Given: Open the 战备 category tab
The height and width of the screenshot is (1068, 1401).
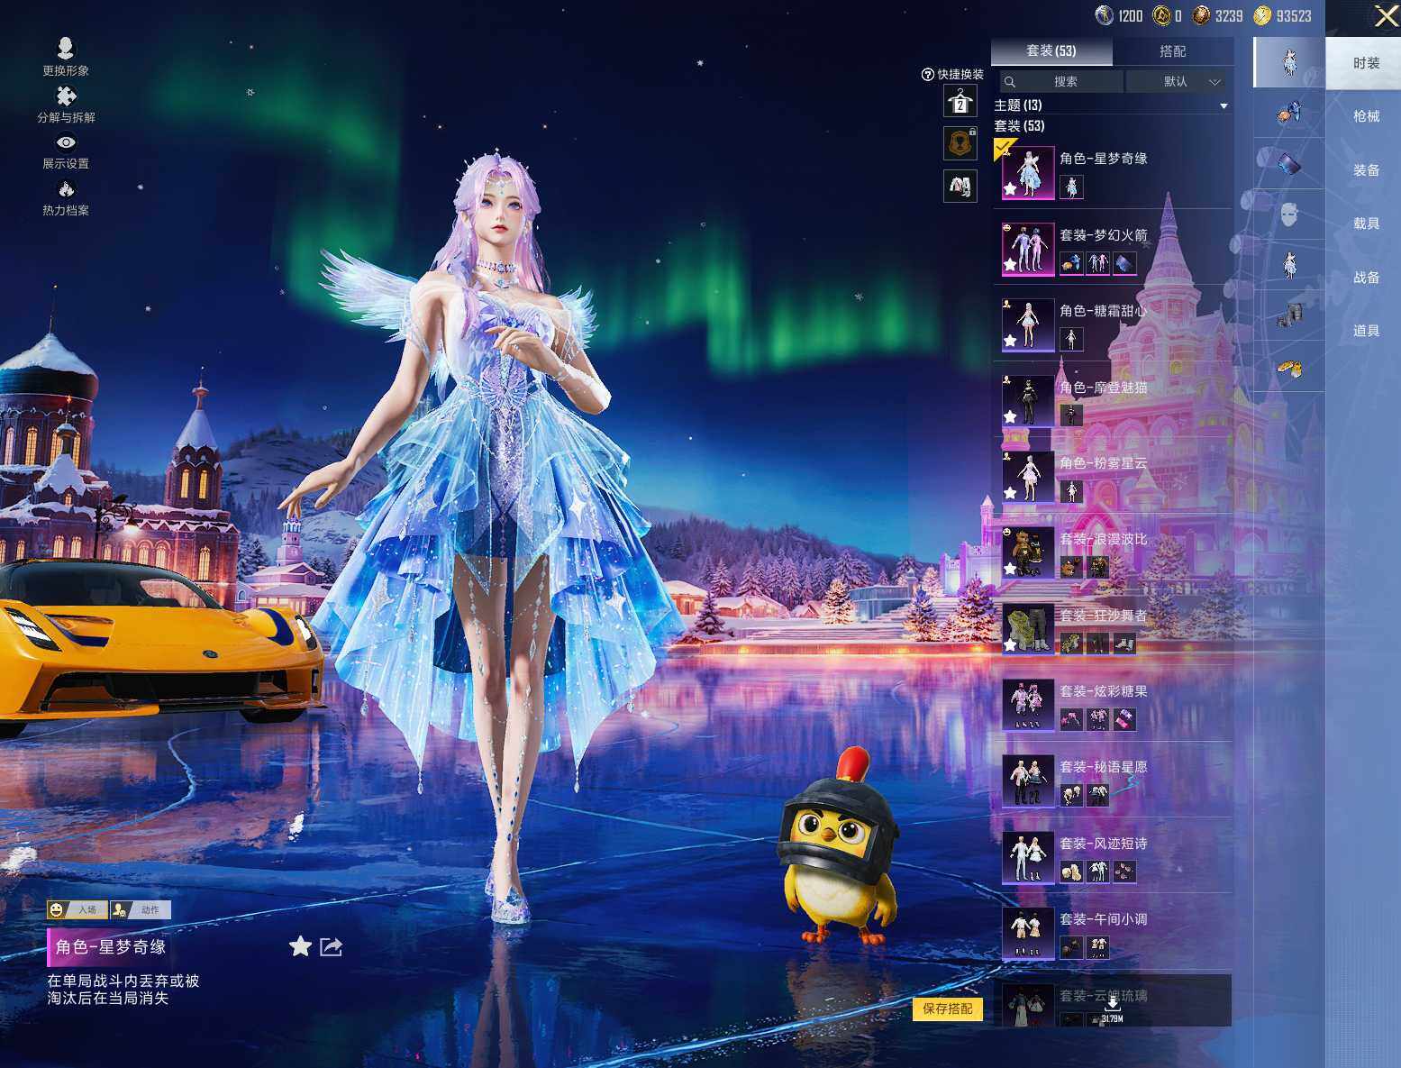Looking at the screenshot, I should [x=1365, y=278].
